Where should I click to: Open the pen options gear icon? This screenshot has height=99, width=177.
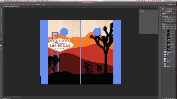pyautogui.click(x=33, y=4)
